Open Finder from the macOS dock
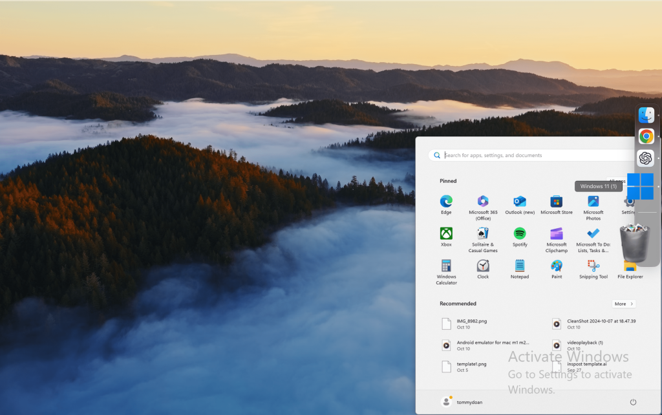This screenshot has height=415, width=662. [646, 115]
